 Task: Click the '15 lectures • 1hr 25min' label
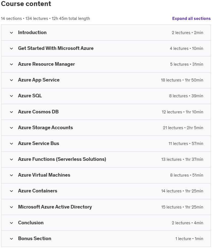[182, 207]
